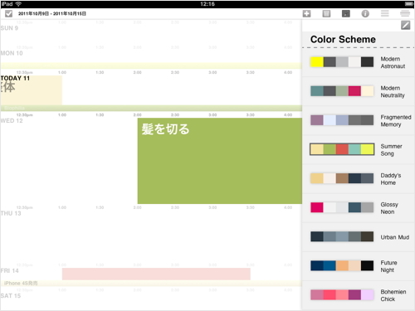Viewport: 415px width, 311px height.
Task: Tap the SAT 15 day label
Action: [x=11, y=296]
